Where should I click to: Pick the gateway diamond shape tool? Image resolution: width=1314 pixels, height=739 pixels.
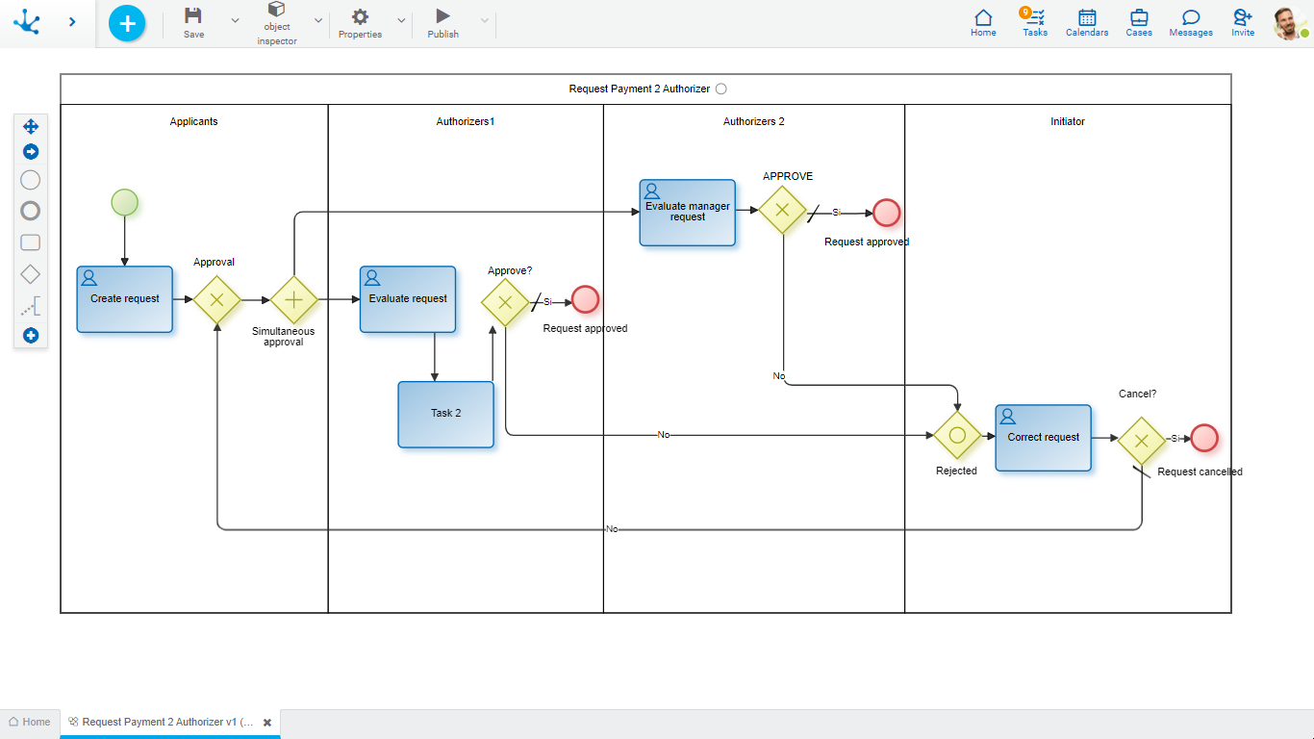31,274
